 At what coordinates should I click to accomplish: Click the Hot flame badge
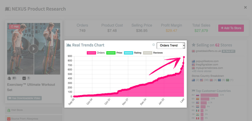click(15, 27)
